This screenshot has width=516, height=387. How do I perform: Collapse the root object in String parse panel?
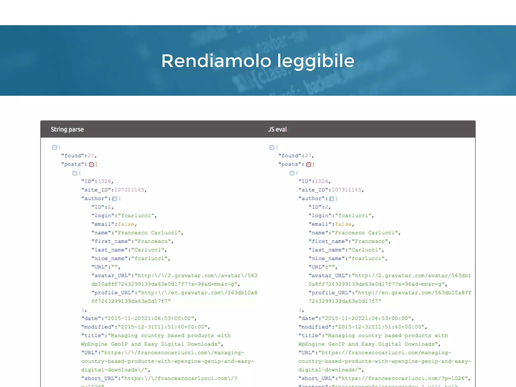[54, 147]
